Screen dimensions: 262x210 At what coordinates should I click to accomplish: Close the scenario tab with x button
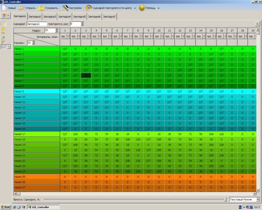(257, 24)
